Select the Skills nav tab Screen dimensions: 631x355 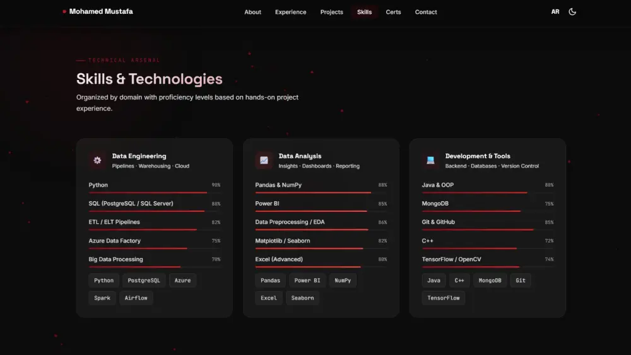[x=364, y=12]
